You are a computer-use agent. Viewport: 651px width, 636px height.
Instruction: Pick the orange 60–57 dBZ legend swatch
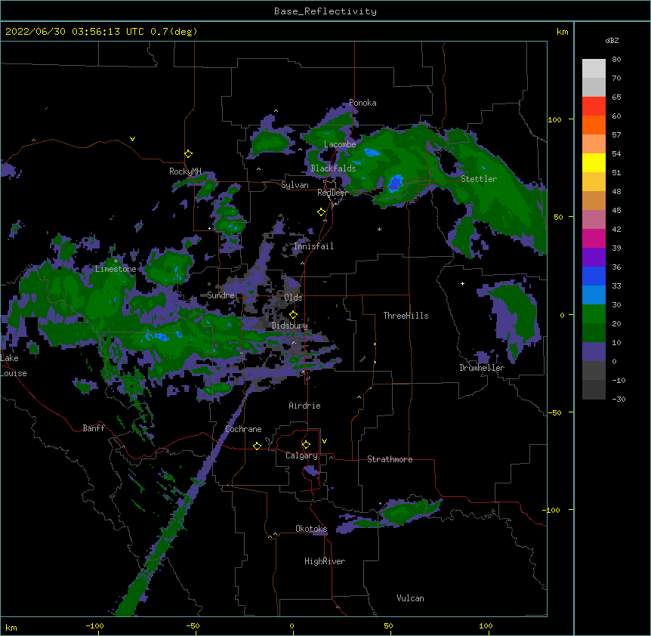[x=594, y=125]
